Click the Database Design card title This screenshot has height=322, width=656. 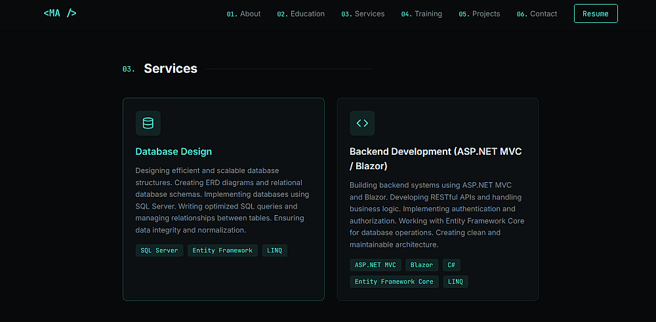click(x=173, y=151)
